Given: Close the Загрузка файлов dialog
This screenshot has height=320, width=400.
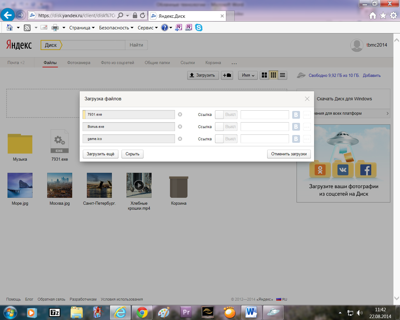Looking at the screenshot, I should point(307,99).
